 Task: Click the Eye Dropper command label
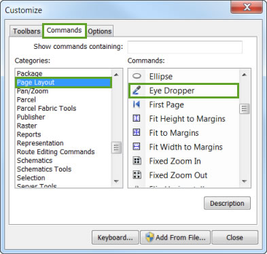point(172,90)
